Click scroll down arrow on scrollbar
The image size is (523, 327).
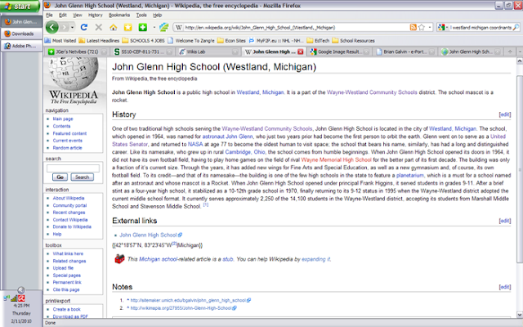click(520, 314)
